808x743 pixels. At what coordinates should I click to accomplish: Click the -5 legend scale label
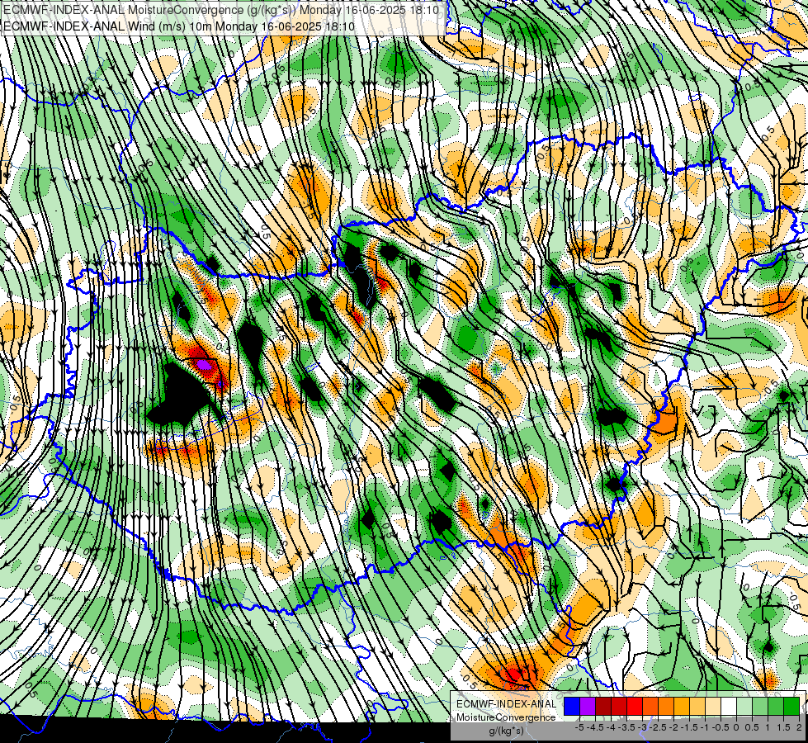579,727
